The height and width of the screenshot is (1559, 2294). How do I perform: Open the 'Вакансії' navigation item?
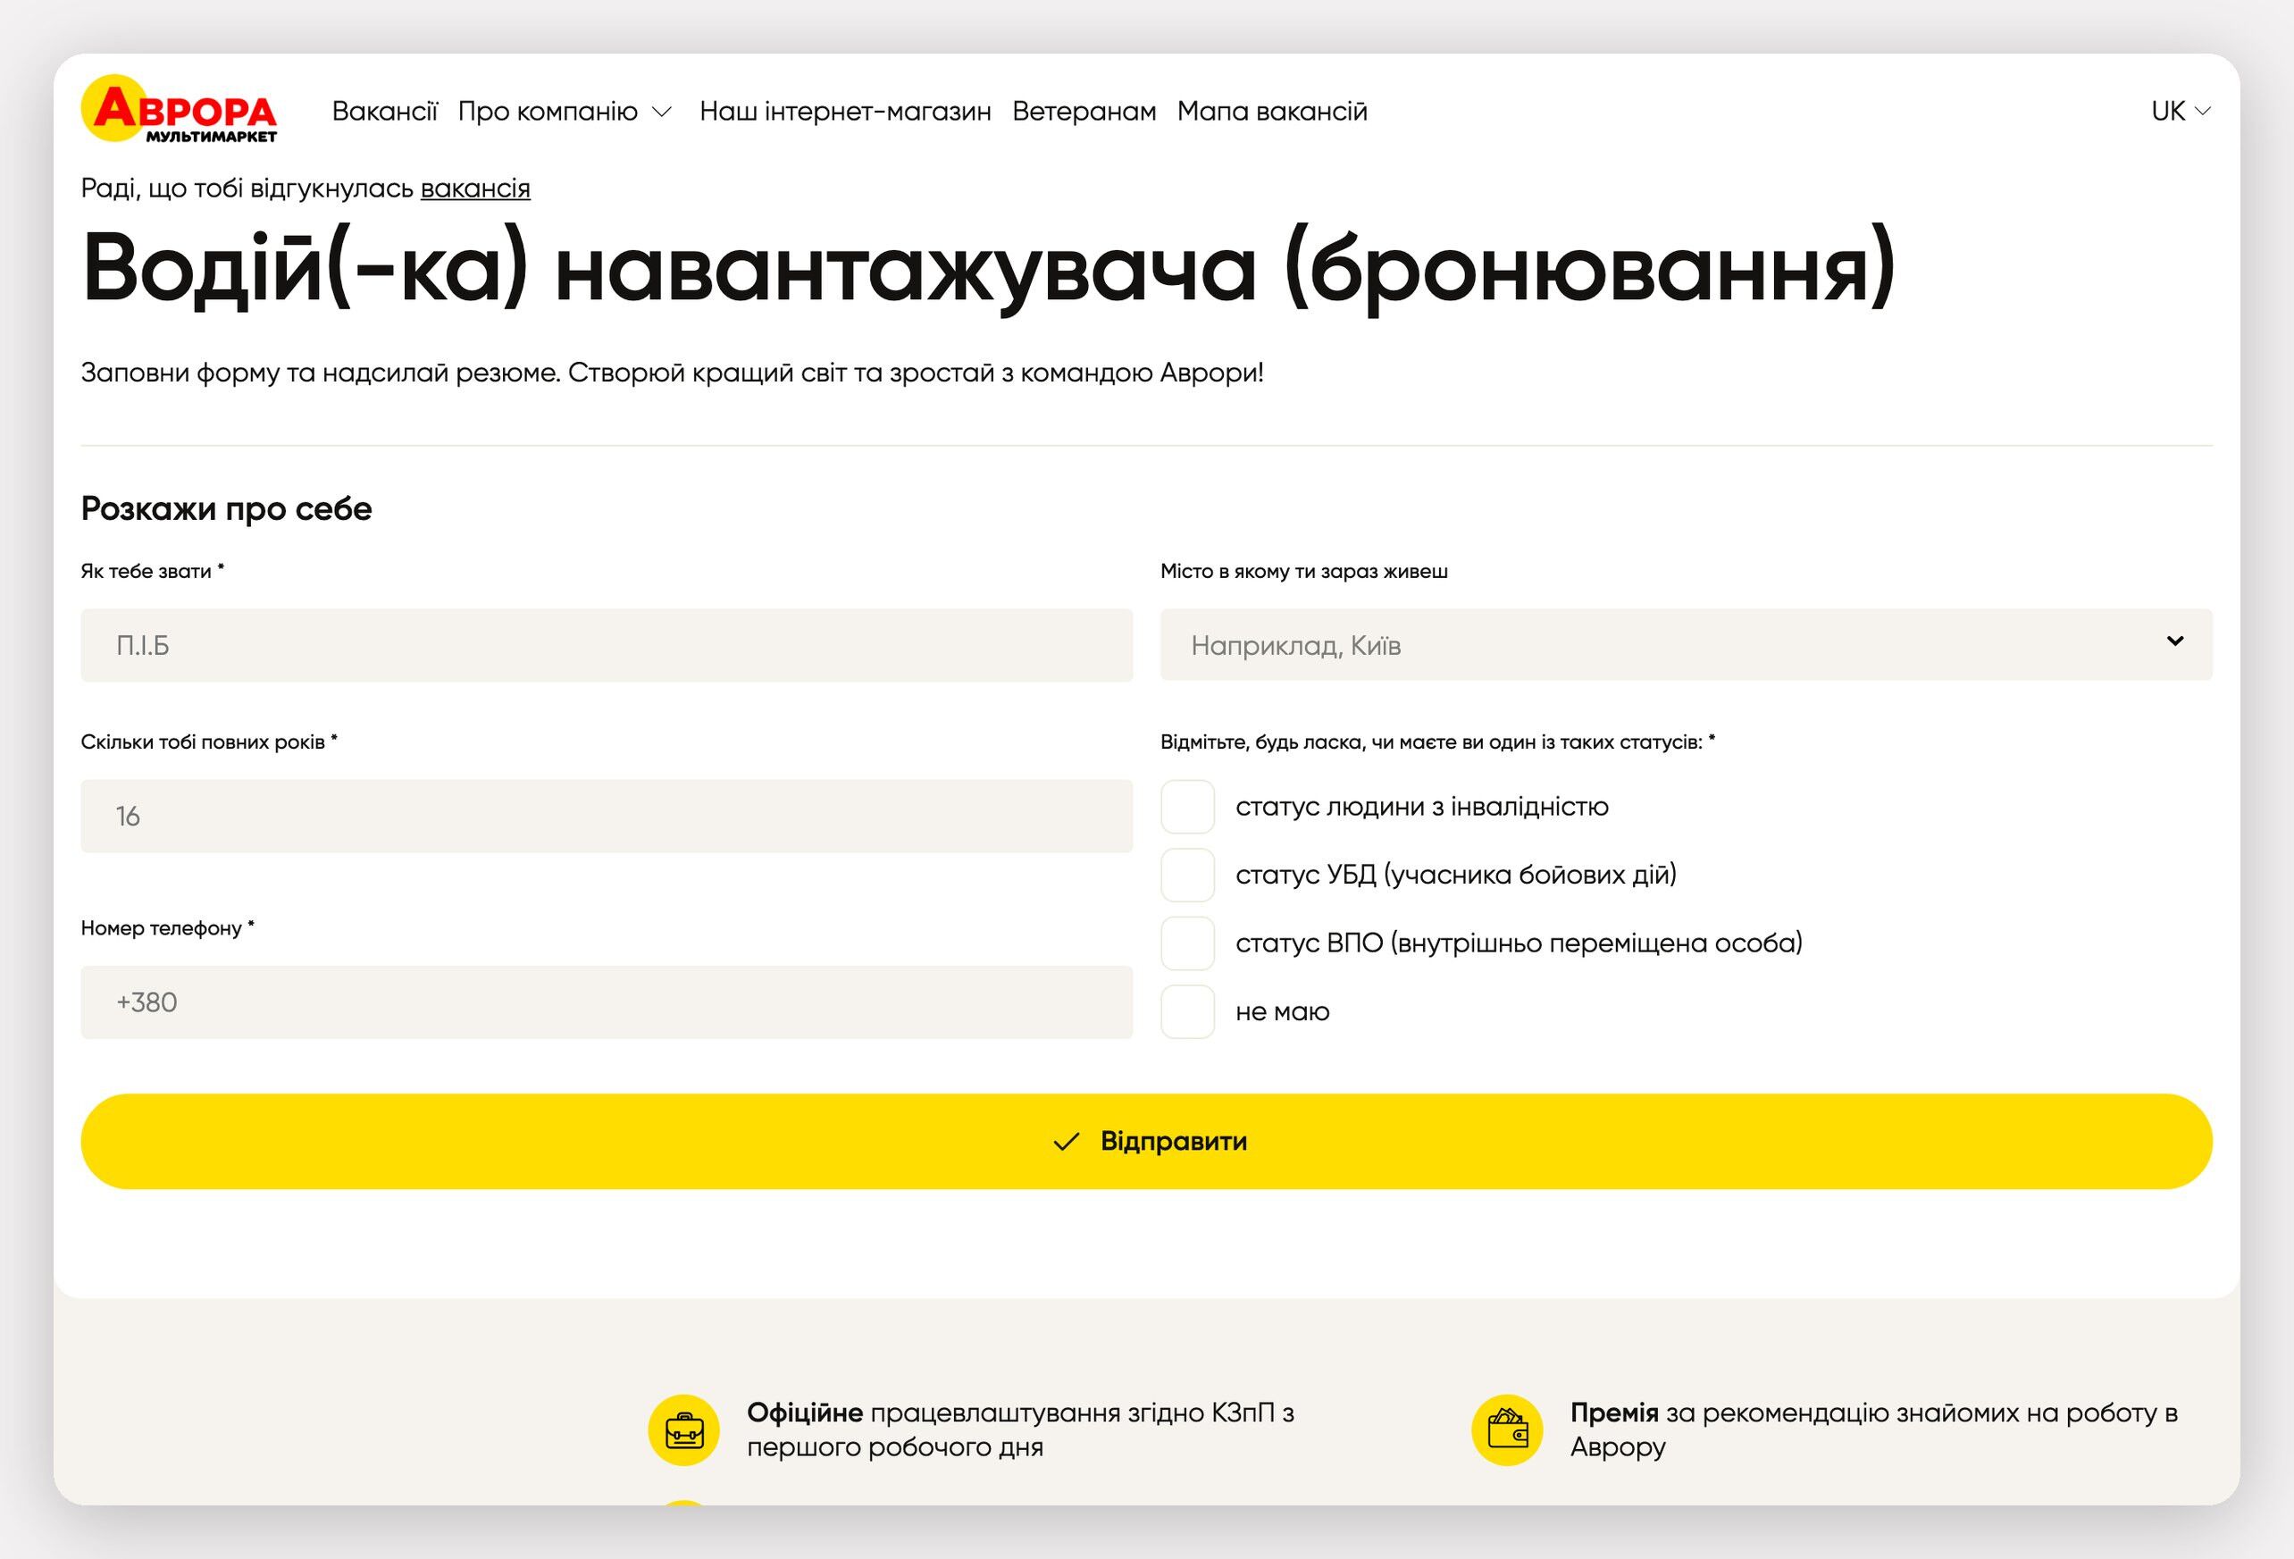384,112
